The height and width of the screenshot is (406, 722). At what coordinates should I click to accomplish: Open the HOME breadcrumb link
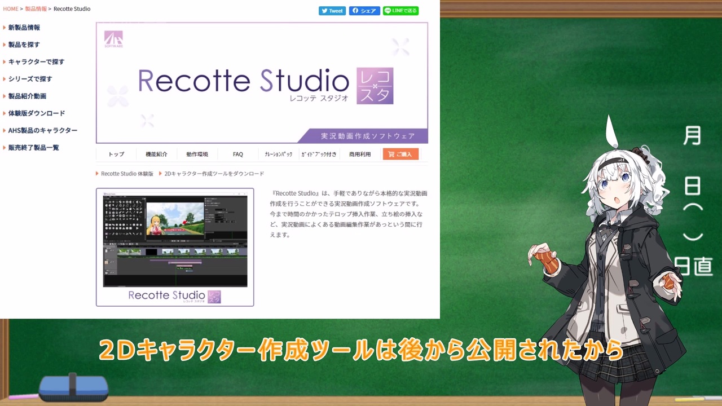point(11,9)
